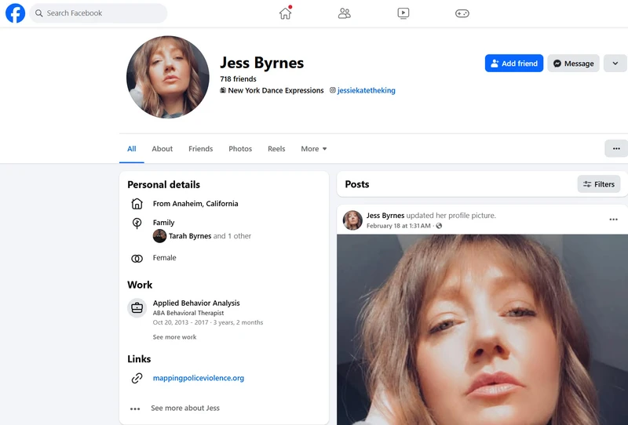
Task: Click See more work
Action: pyautogui.click(x=174, y=337)
